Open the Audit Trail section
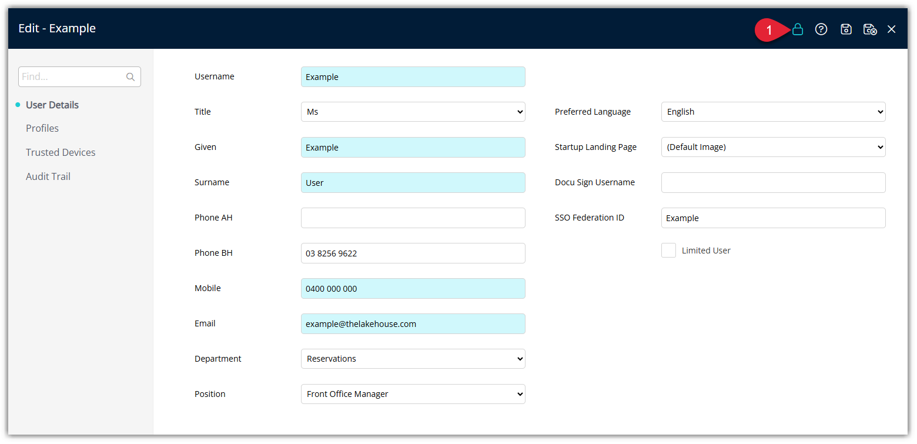The width and height of the screenshot is (917, 444). pos(48,176)
